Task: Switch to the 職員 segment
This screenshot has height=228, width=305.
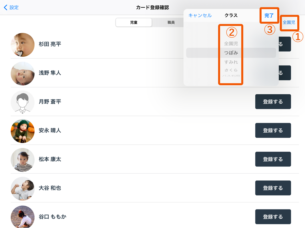Action: 171,23
